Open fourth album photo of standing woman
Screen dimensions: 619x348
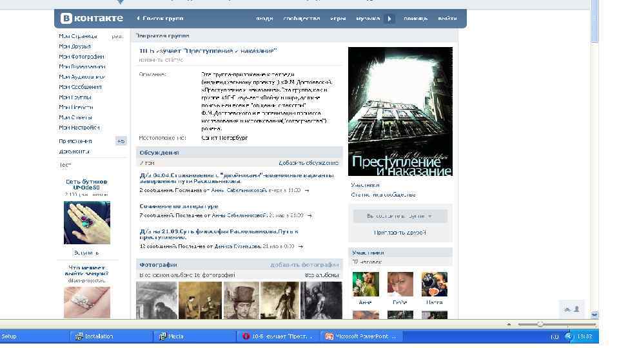280,300
